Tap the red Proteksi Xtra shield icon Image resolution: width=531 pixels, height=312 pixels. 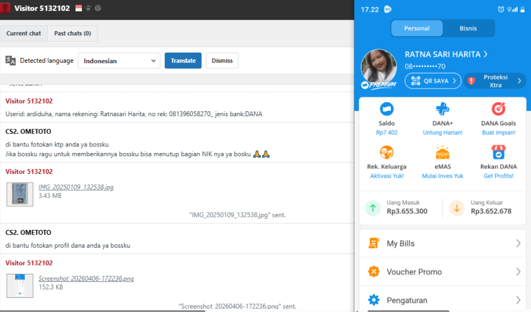tap(471, 81)
